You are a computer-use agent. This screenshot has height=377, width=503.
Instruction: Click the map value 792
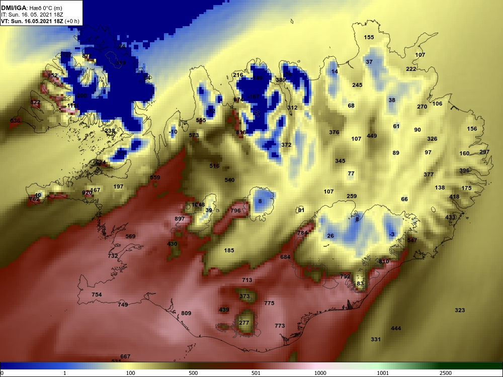(345, 276)
